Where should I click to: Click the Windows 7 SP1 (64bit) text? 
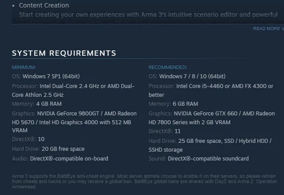pos(51,76)
